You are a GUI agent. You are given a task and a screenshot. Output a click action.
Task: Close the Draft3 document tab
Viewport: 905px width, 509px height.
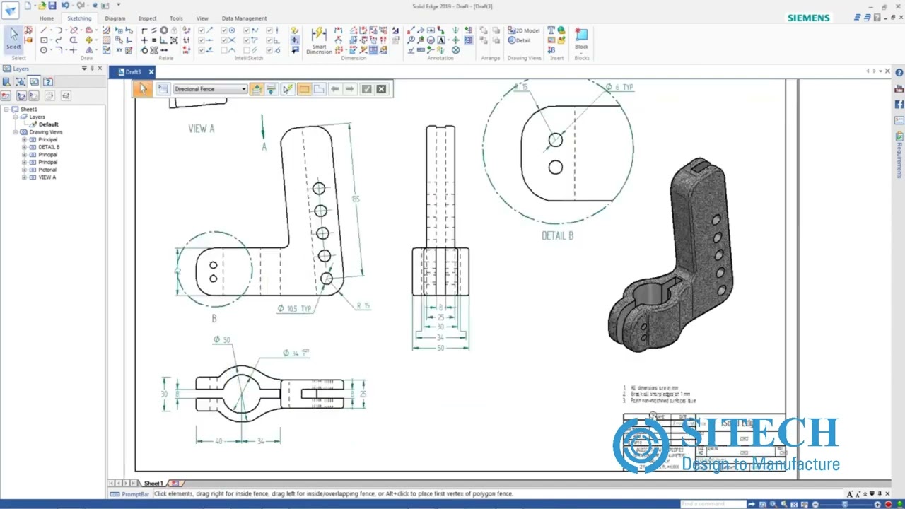151,72
